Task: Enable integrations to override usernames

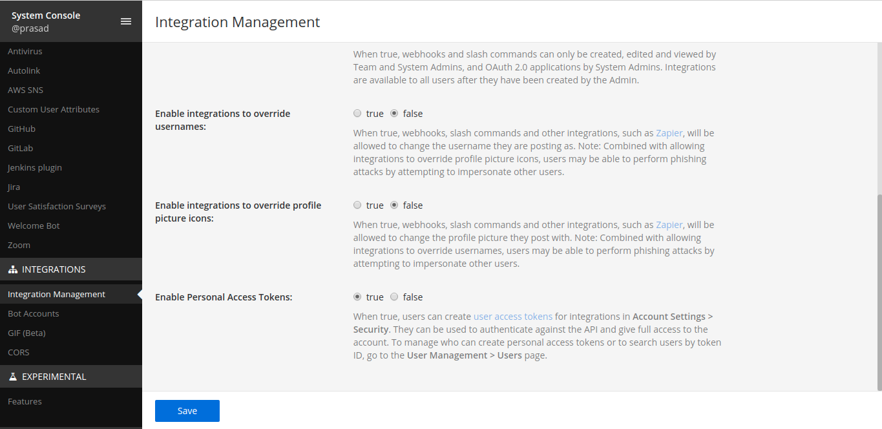Action: 357,113
